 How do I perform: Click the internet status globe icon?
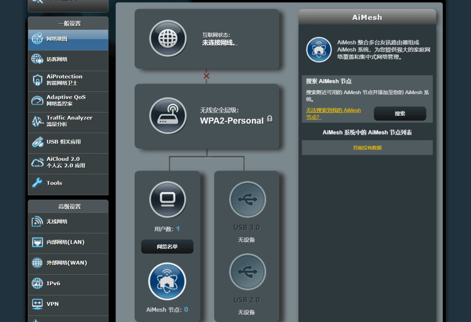pos(168,39)
